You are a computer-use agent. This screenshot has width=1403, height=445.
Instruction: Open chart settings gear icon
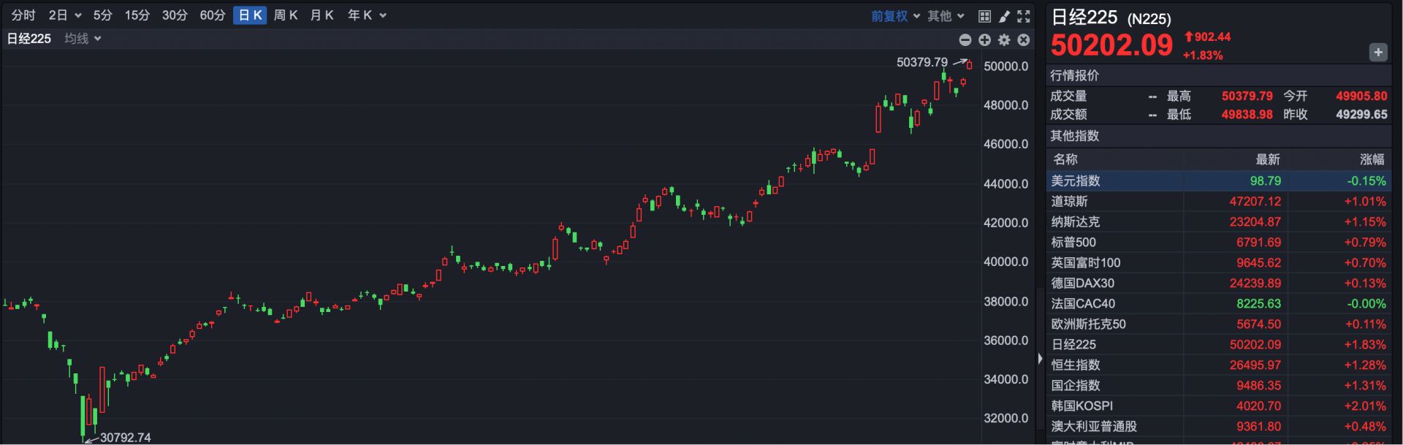(x=1004, y=40)
